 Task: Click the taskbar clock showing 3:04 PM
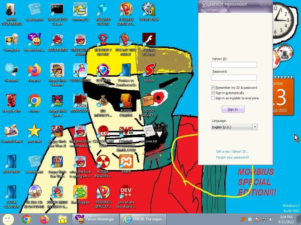coord(286,219)
